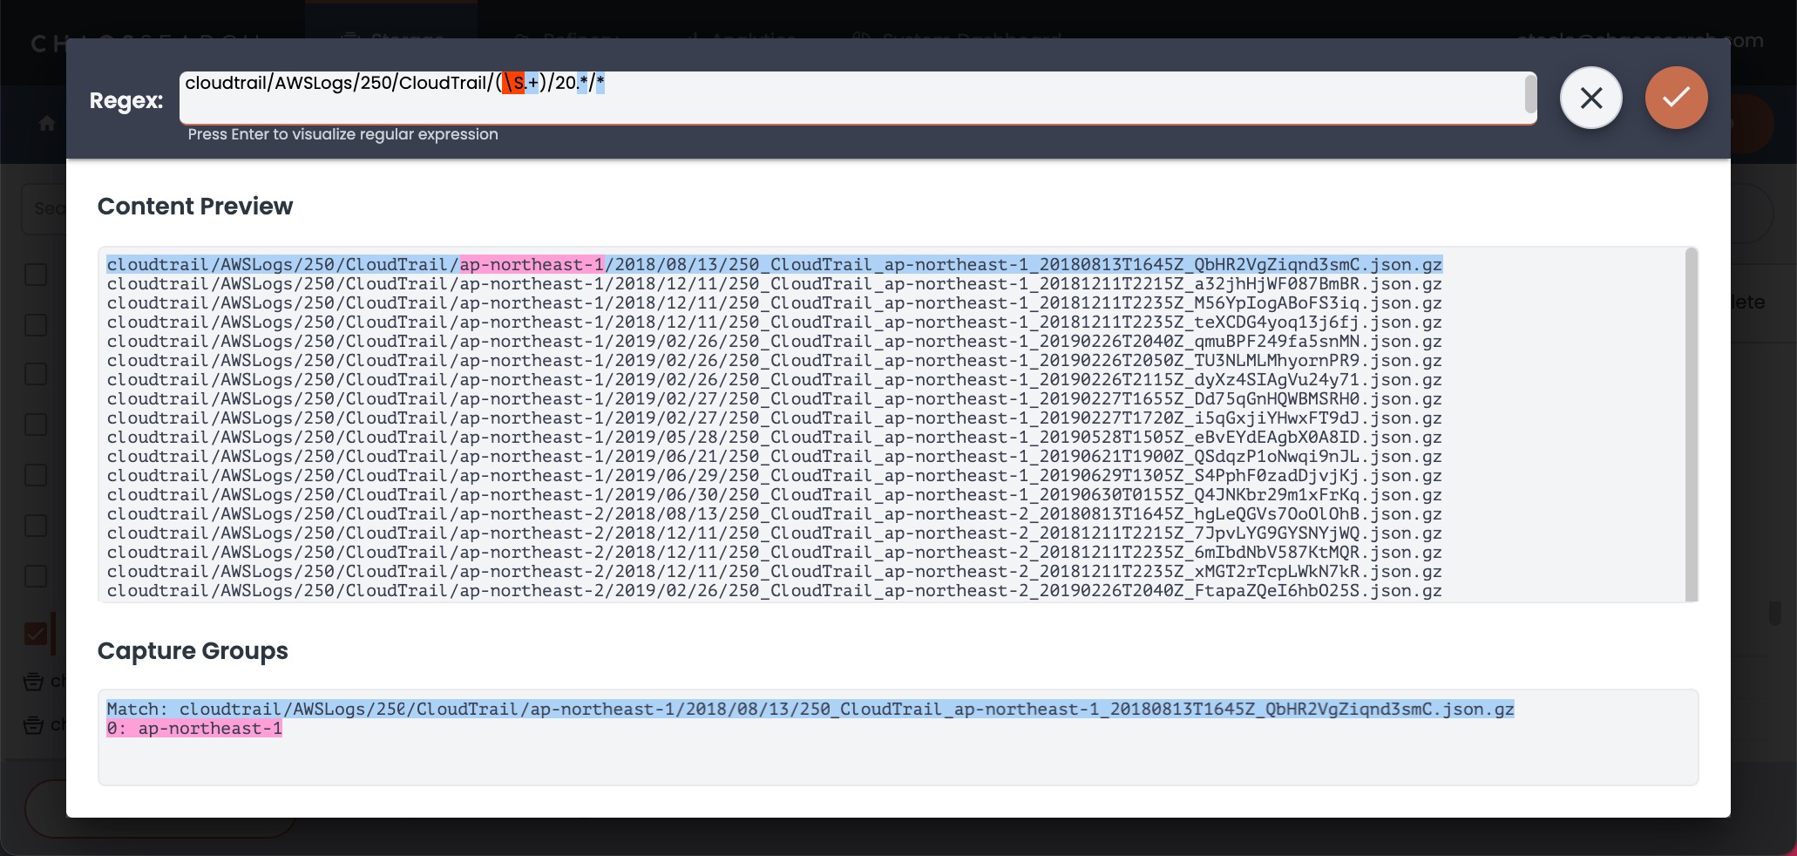Click the 'Capture Groups' heading

click(193, 651)
